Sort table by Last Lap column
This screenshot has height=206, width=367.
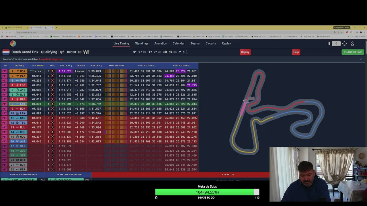pyautogui.click(x=96, y=66)
